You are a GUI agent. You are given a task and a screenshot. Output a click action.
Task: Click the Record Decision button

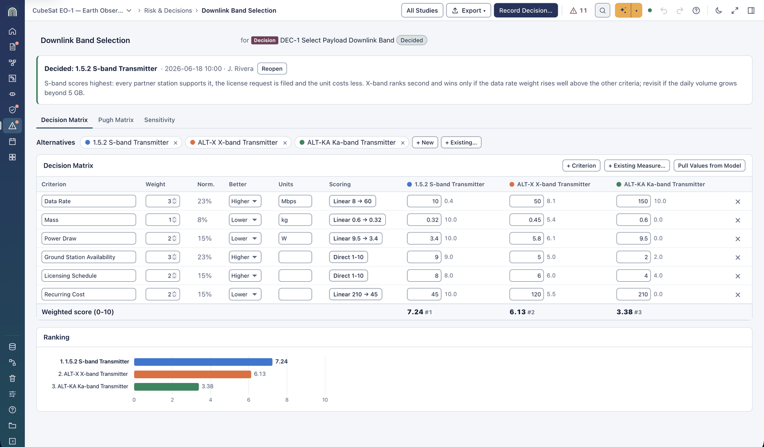click(526, 11)
